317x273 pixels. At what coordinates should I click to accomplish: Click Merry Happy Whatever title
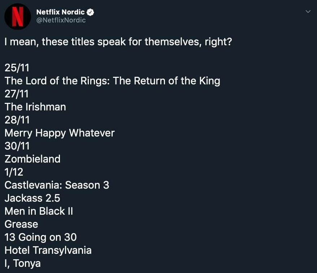click(x=59, y=133)
